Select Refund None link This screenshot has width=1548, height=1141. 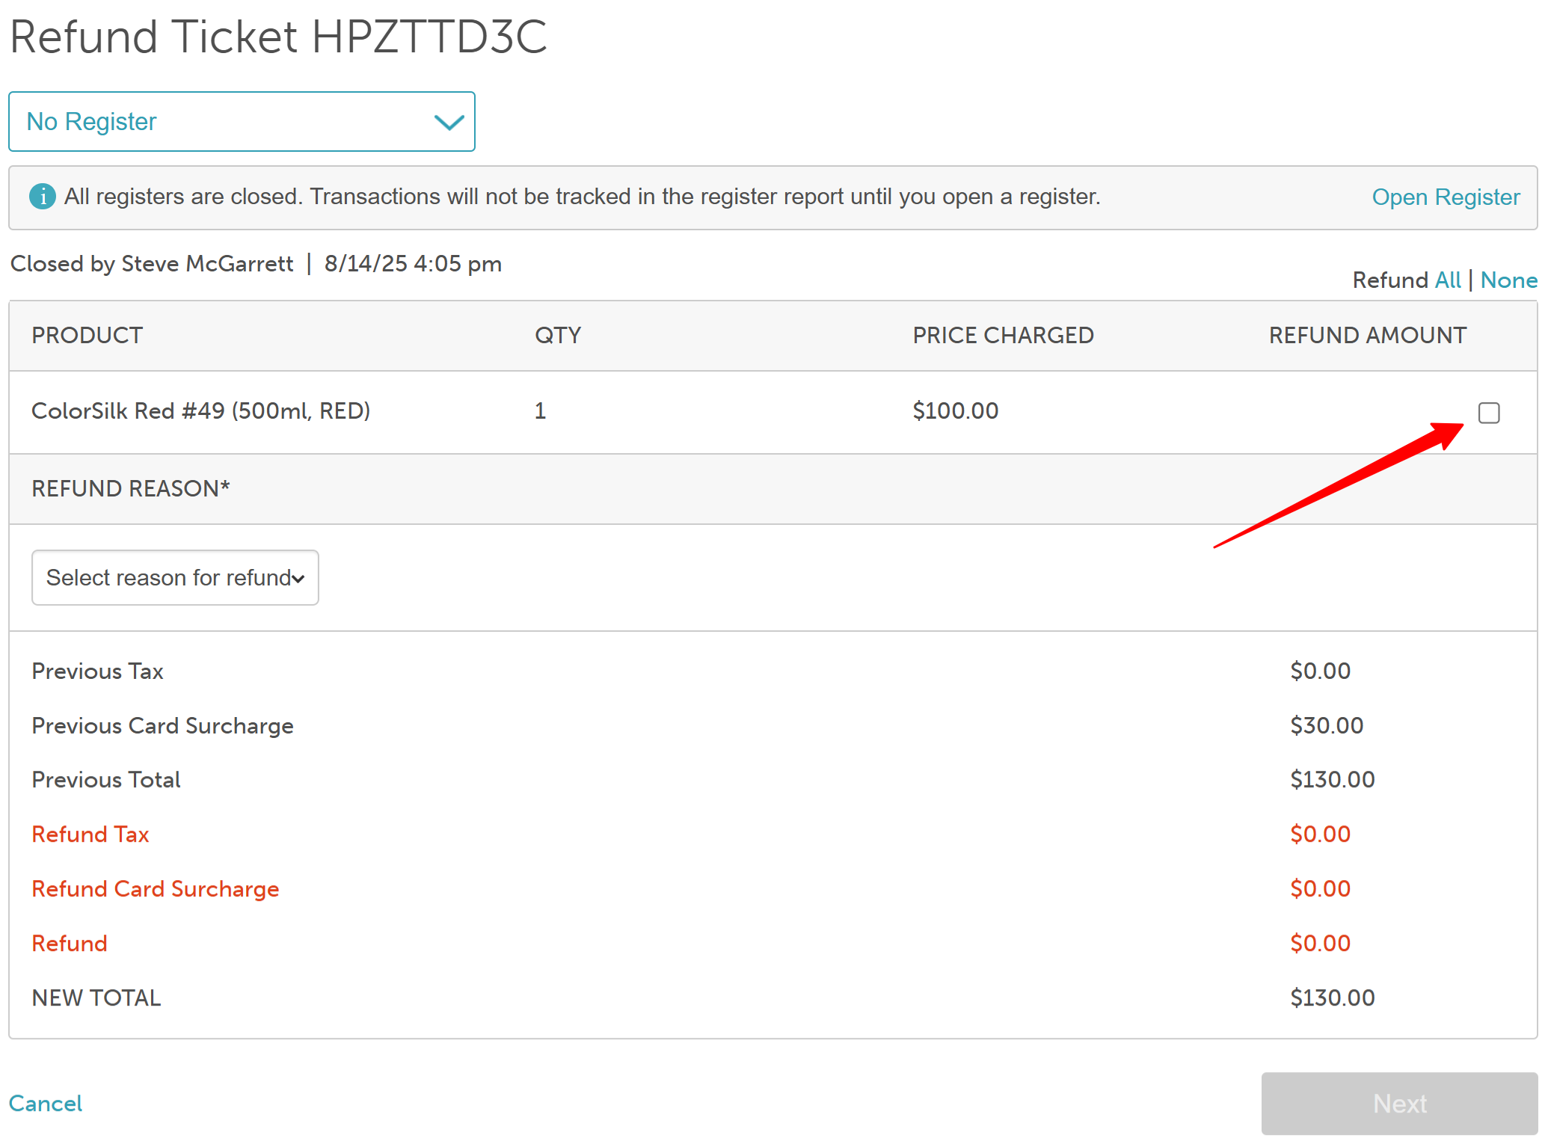[x=1508, y=280]
